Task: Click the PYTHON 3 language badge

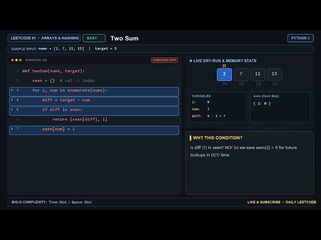Action: 300,38
